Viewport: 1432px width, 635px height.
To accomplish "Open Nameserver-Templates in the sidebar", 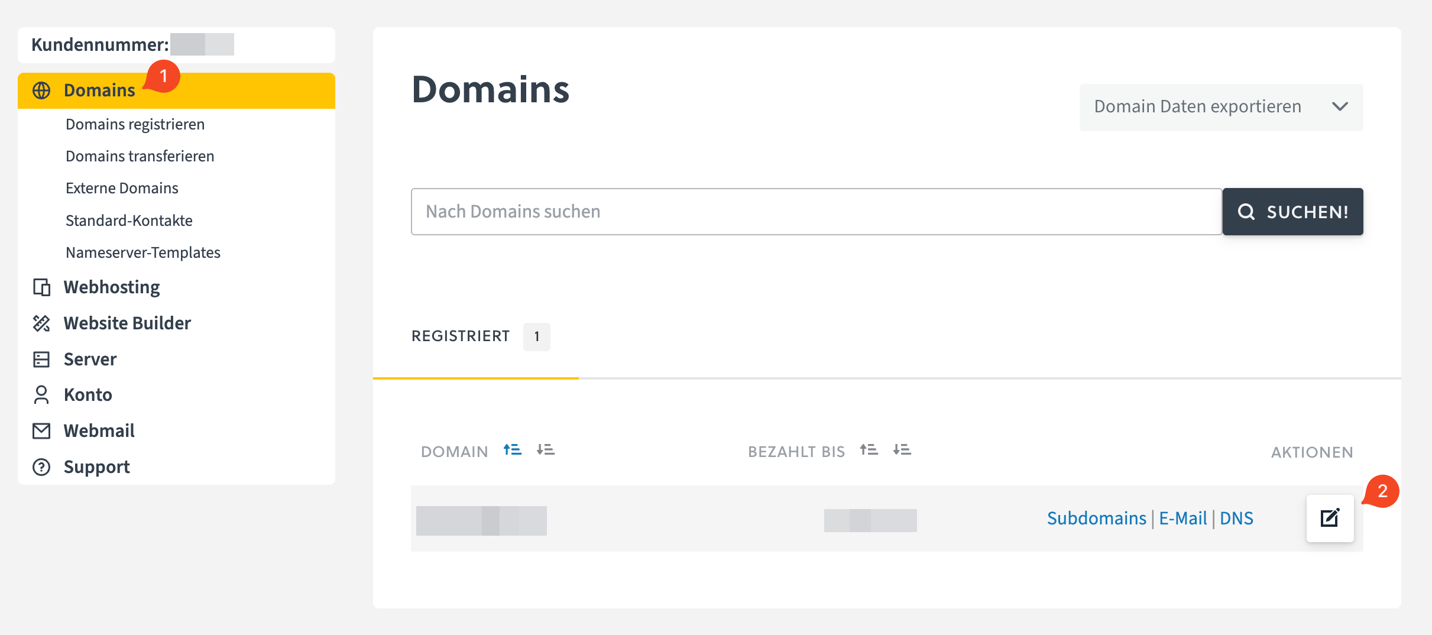I will tap(142, 253).
